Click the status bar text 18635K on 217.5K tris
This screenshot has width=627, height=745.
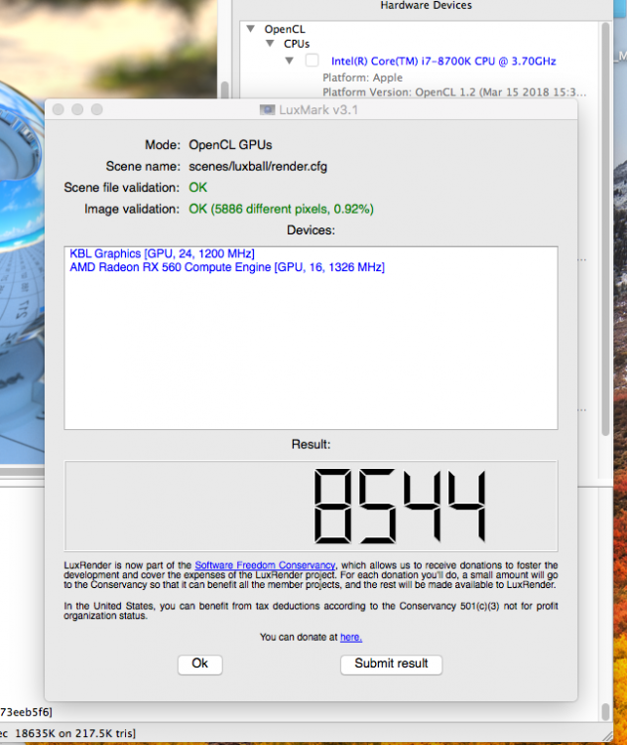click(75, 733)
